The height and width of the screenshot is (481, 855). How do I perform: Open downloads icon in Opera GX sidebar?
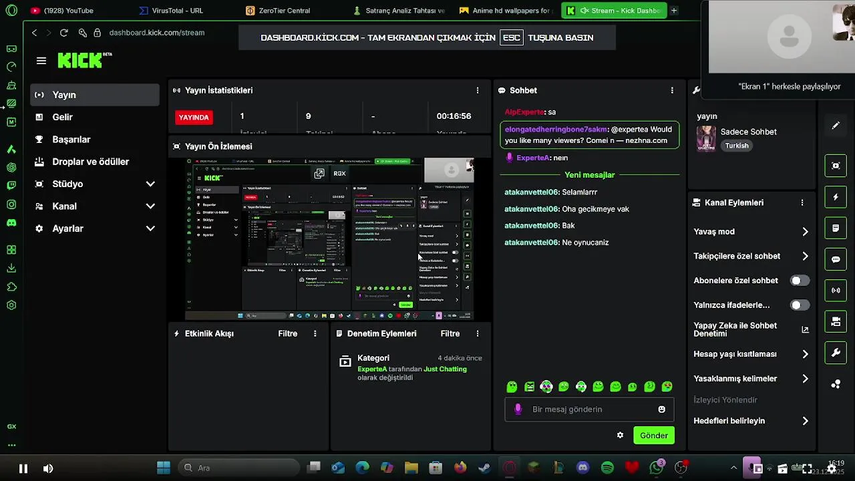(x=11, y=268)
